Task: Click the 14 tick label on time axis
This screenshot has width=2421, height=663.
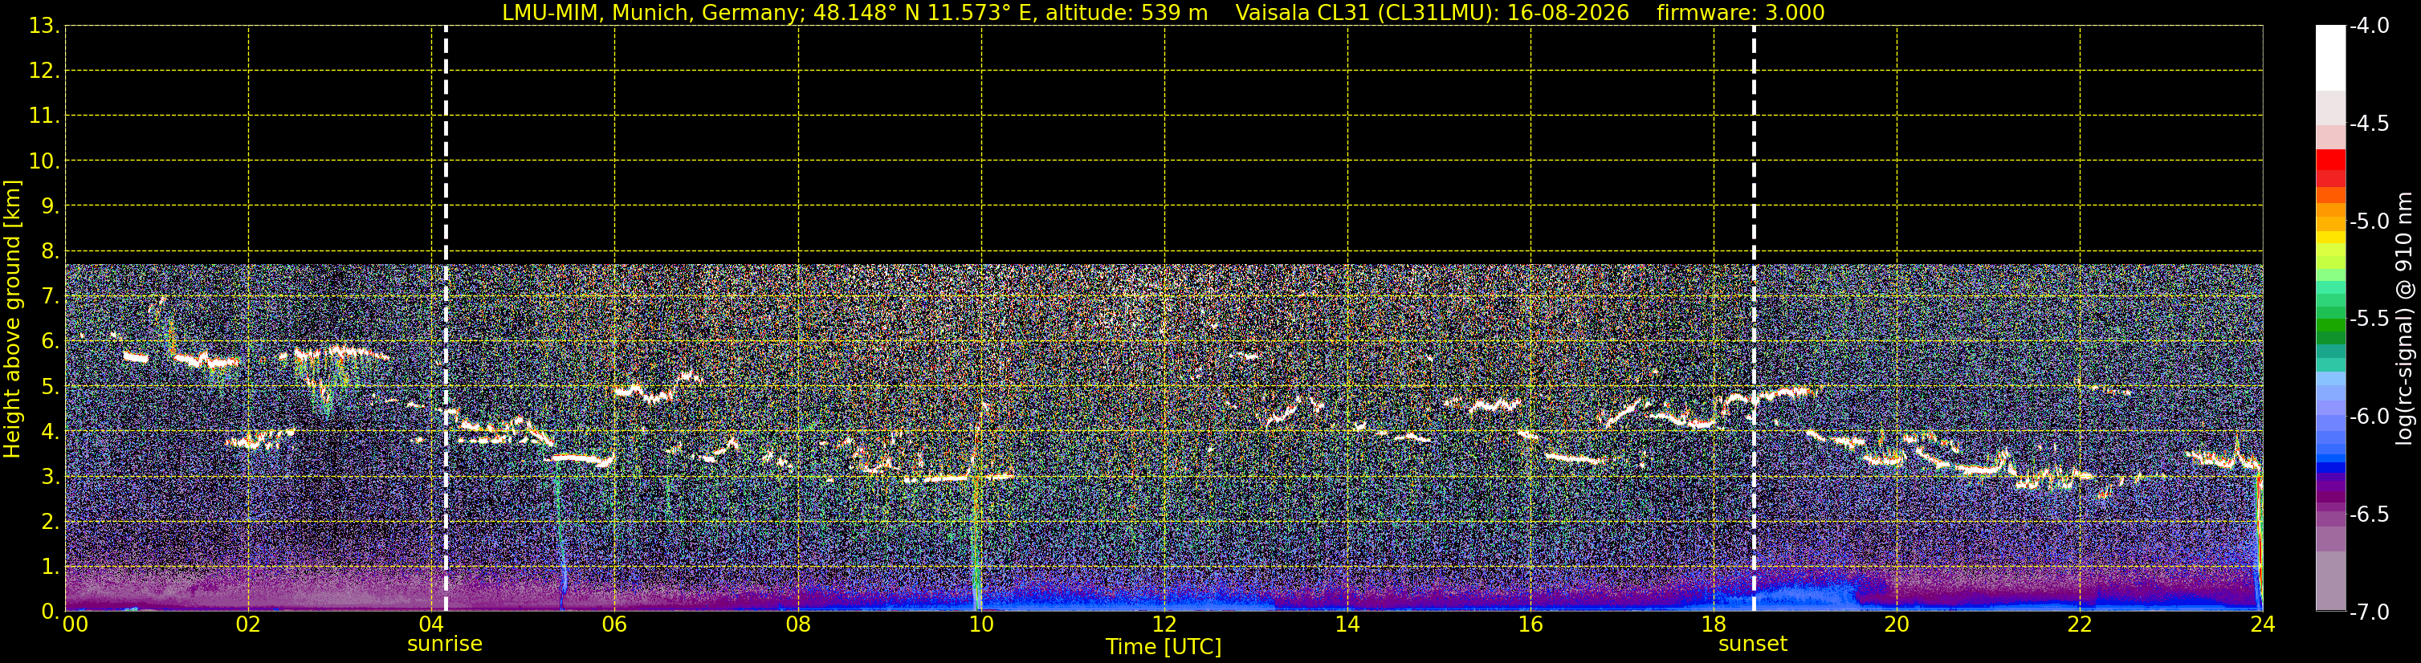Action: click(1347, 624)
